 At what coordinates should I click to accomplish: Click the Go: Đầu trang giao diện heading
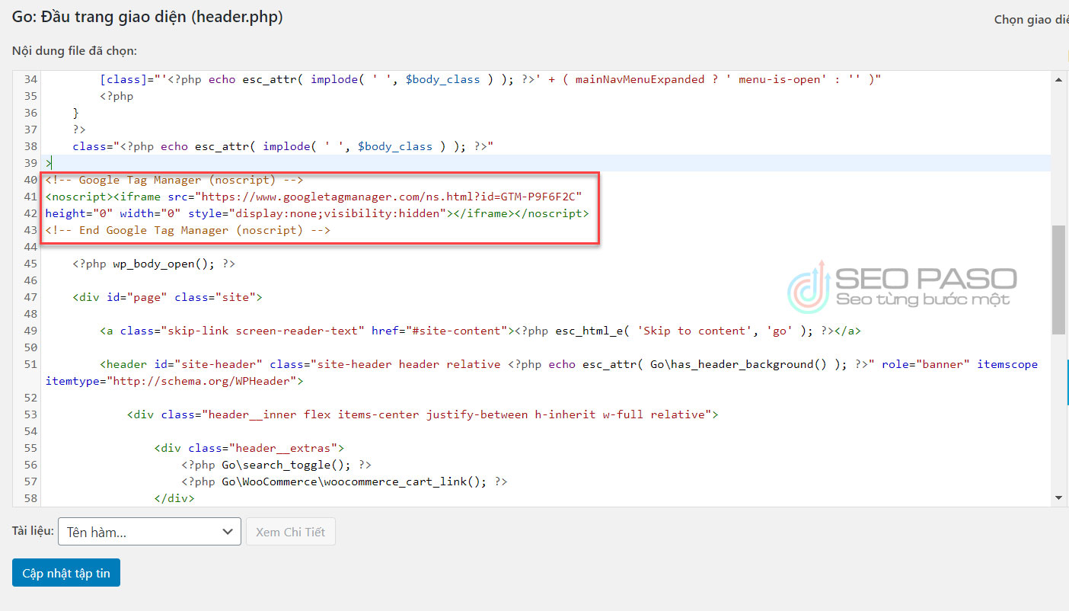pyautogui.click(x=148, y=17)
